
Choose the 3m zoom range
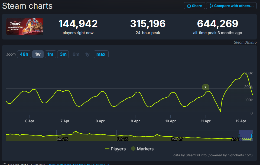coord(63,54)
